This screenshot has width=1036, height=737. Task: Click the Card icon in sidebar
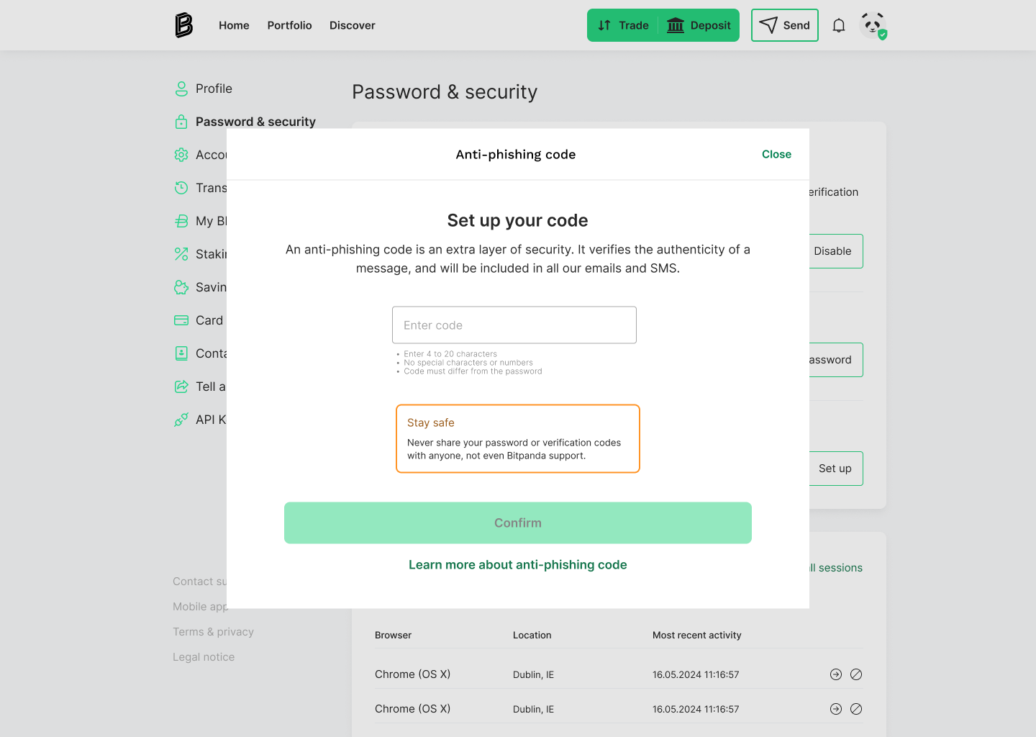[181, 320]
